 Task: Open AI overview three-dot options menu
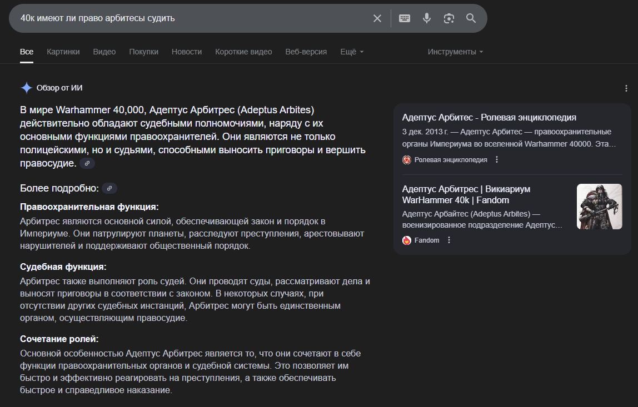[626, 88]
